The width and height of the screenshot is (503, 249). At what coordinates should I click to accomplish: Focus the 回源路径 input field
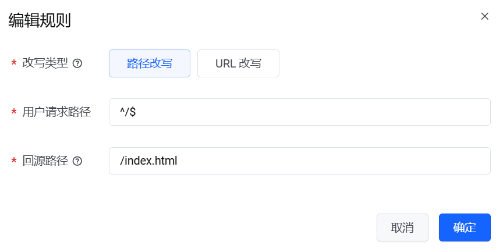(x=299, y=161)
